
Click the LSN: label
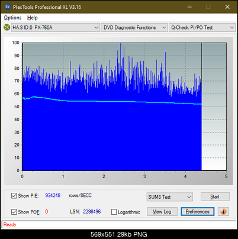75,212
